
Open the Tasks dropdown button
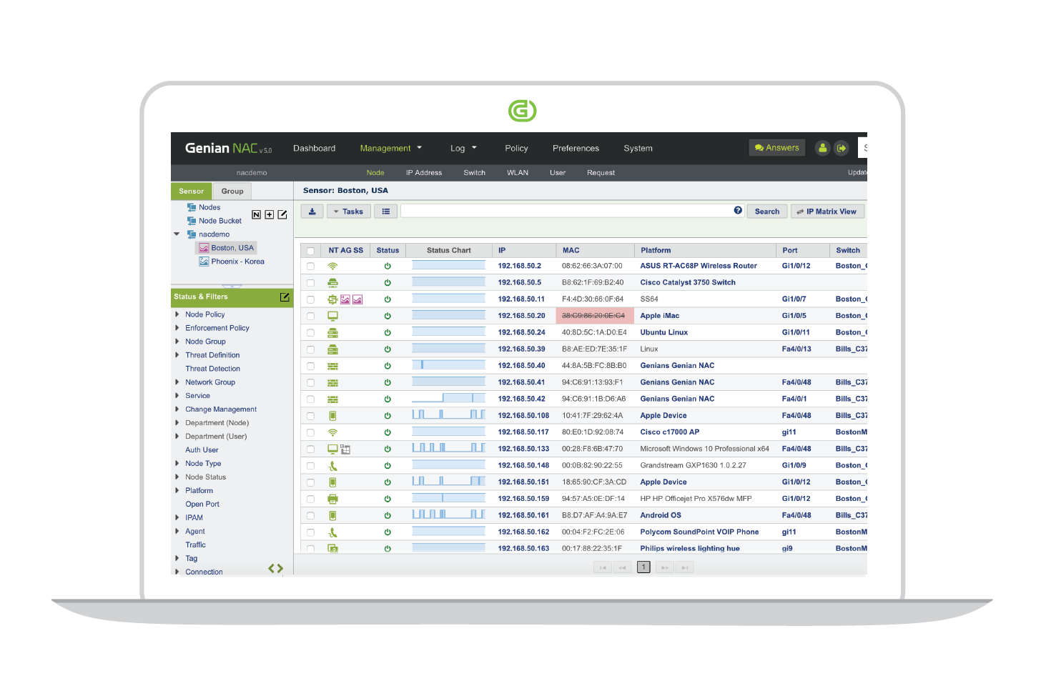click(x=348, y=212)
